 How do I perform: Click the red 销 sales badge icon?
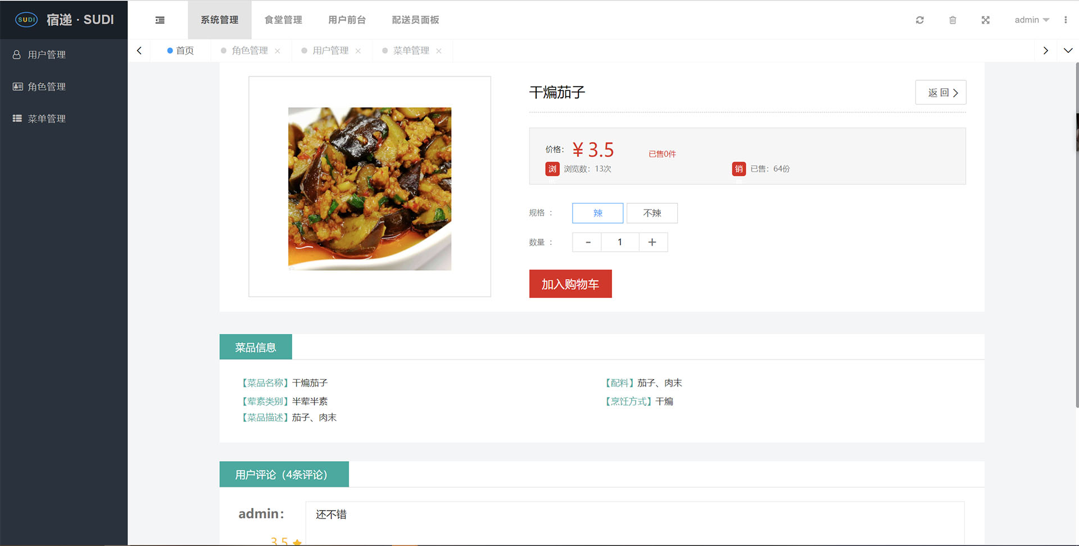[x=739, y=169]
